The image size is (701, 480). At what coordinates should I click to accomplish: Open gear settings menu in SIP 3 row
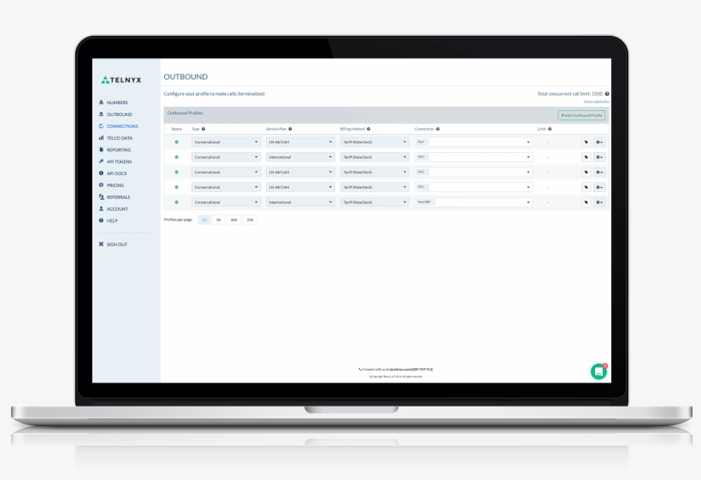(x=599, y=157)
